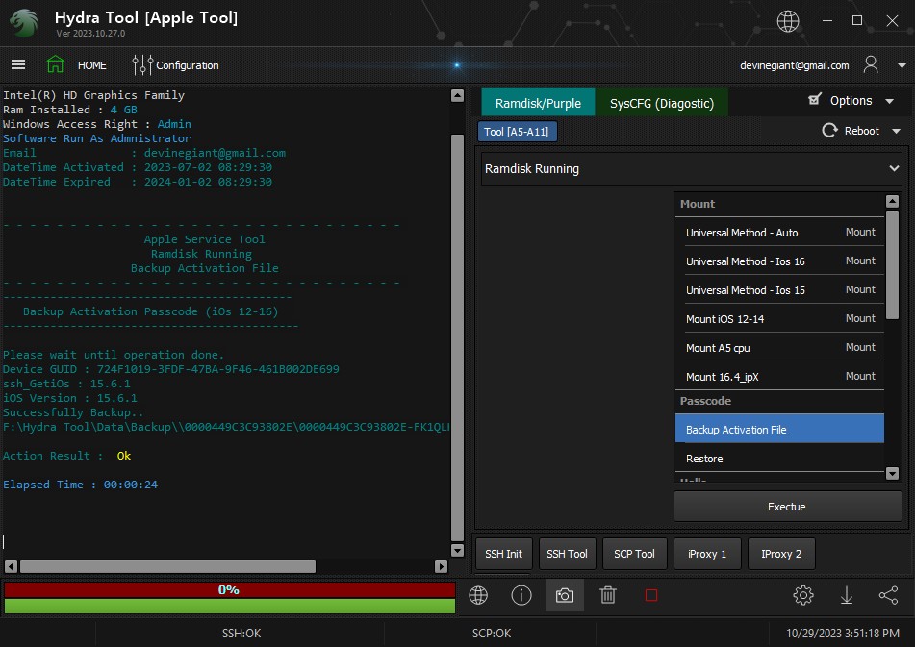
Task: Select the Restore passcode option
Action: [779, 459]
